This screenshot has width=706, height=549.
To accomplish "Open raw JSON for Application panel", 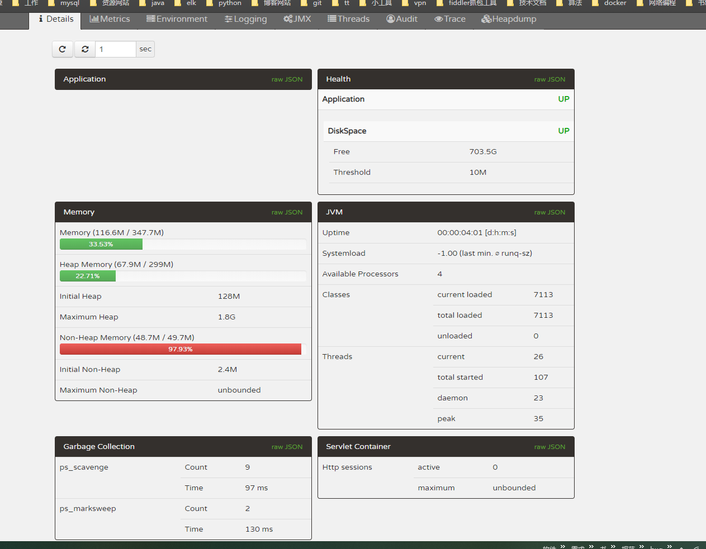I will pyautogui.click(x=287, y=79).
